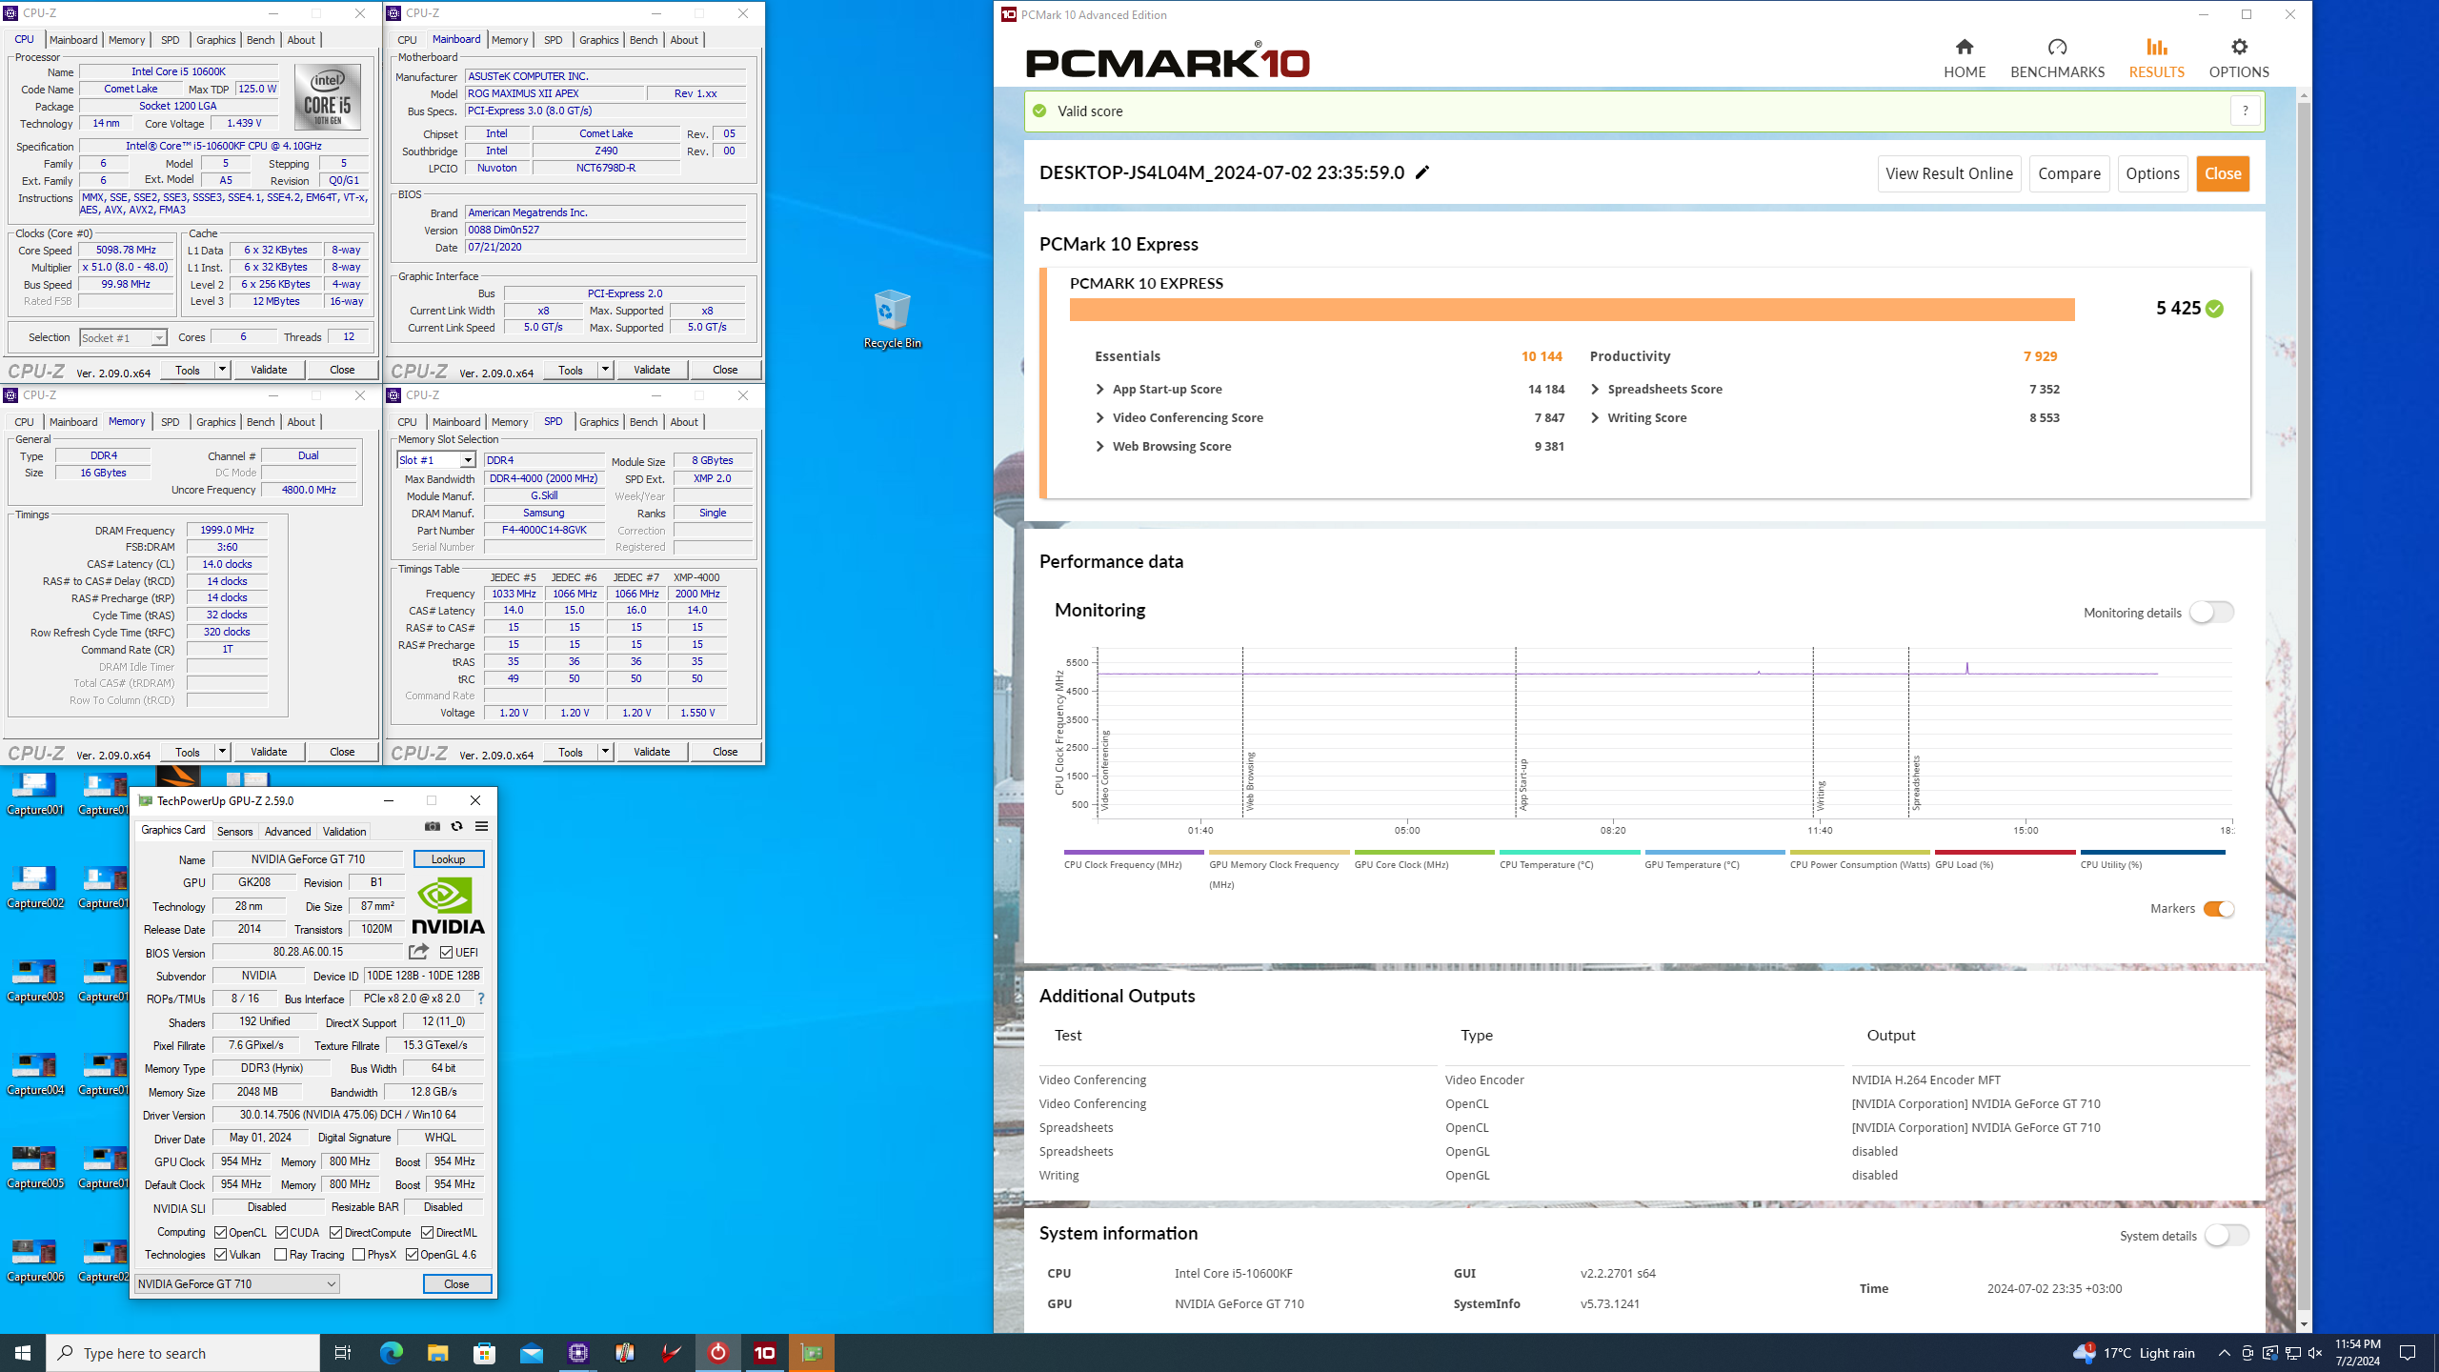The width and height of the screenshot is (2439, 1372).
Task: Open the BENCHMARKS section in PCMark
Action: 2057,58
